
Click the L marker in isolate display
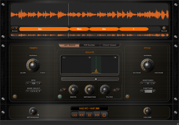[x=64, y=57]
